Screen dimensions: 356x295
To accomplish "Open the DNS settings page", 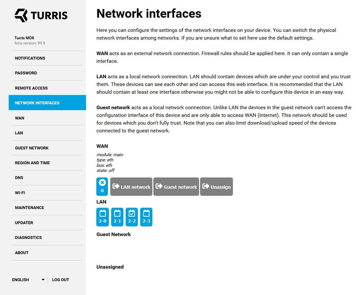I will pos(19,178).
